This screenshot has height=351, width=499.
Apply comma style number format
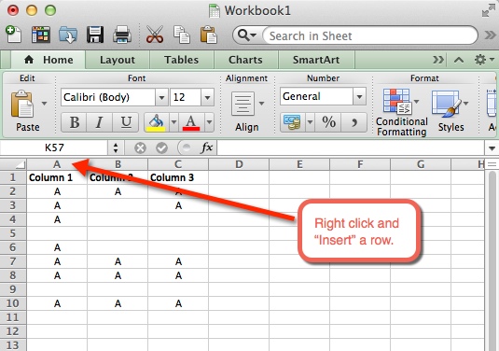(x=354, y=122)
